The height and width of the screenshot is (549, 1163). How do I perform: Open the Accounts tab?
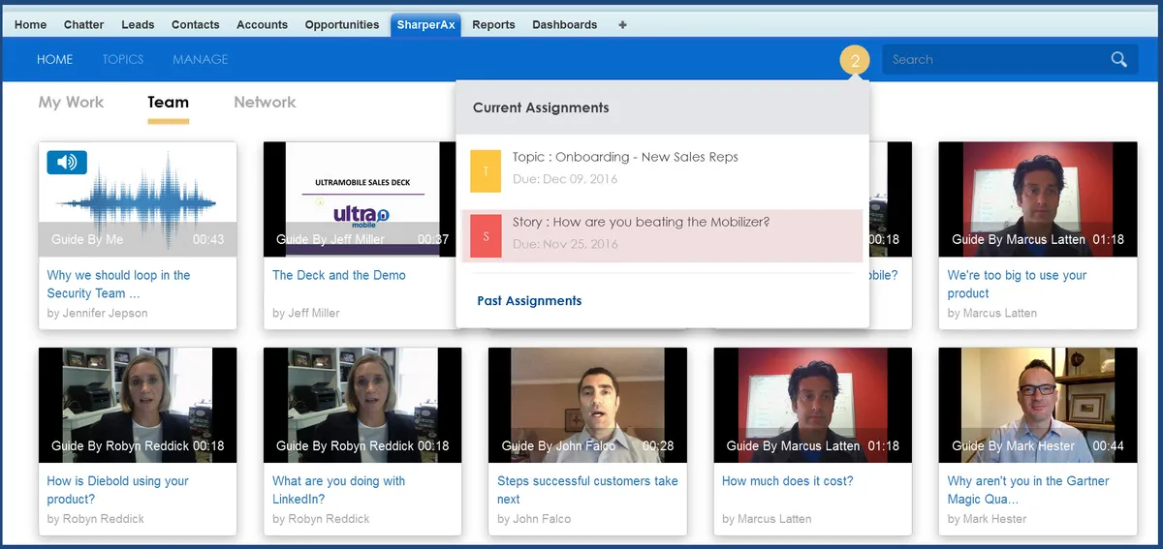(x=262, y=25)
